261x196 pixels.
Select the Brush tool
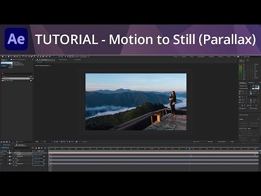tap(38, 57)
